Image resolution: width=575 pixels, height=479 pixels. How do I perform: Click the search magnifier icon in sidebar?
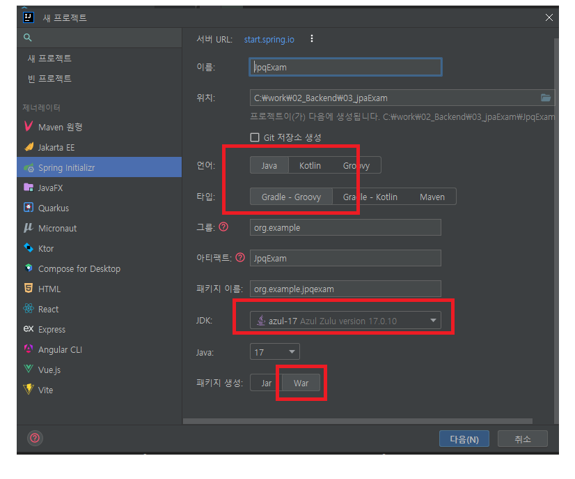pos(28,38)
